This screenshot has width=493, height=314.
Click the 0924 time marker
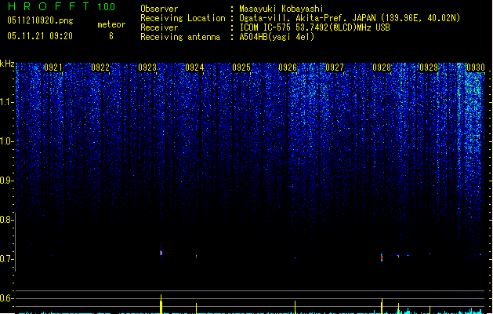[194, 68]
